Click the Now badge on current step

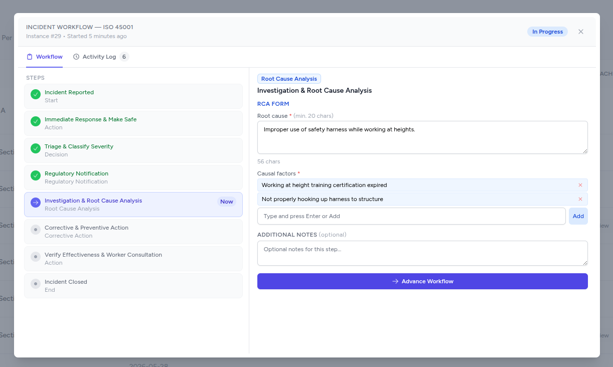(x=227, y=202)
